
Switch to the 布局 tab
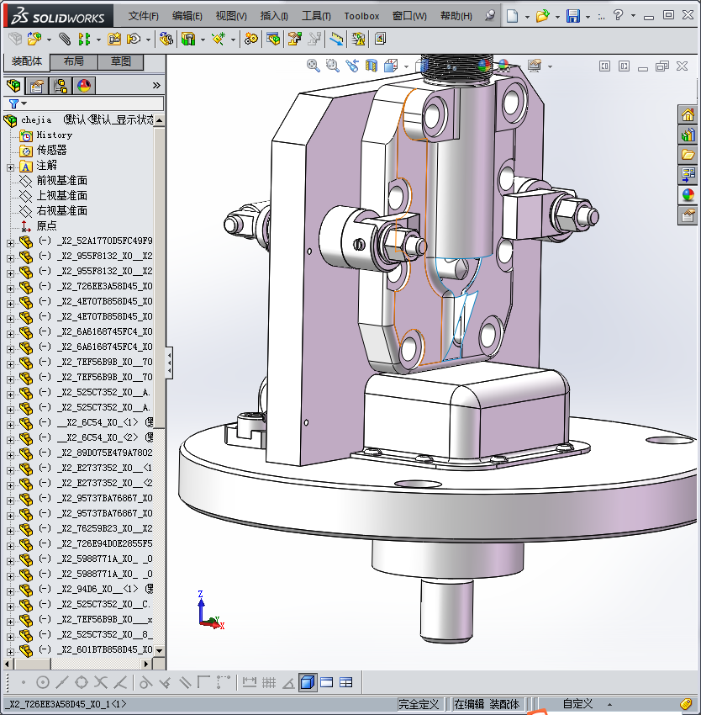coord(73,61)
